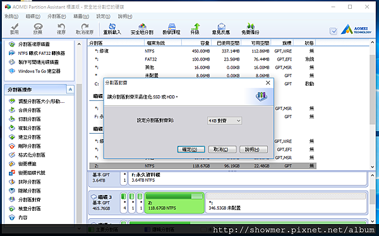This screenshot has height=236, width=379.
Task: Collapse the 分割區操作 panel header
Action: [x=70, y=90]
